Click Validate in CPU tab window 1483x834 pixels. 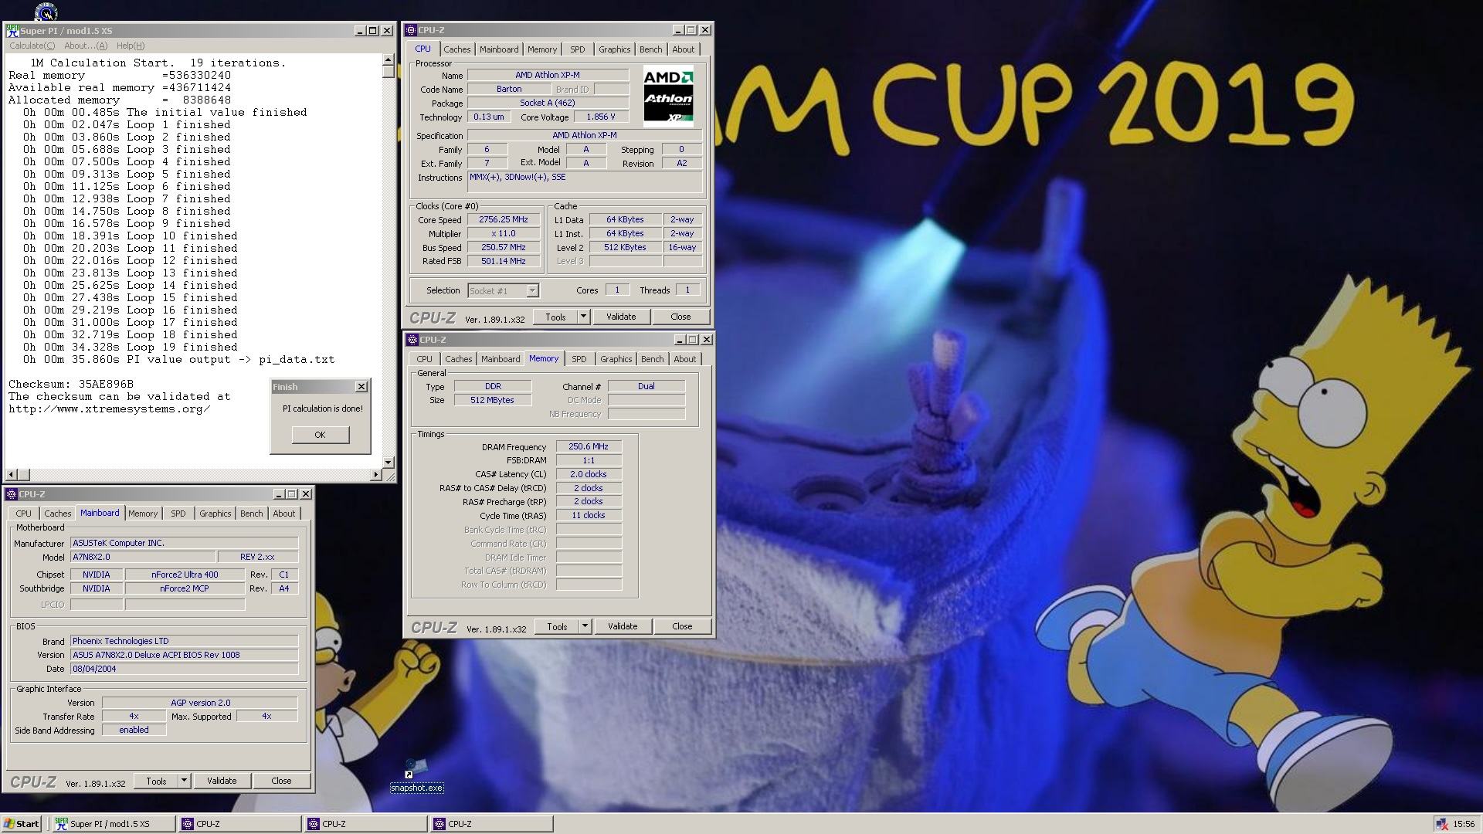[x=621, y=317]
